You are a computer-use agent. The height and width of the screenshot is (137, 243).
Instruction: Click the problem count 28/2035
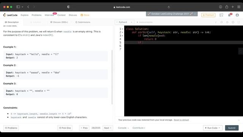click(x=96, y=128)
